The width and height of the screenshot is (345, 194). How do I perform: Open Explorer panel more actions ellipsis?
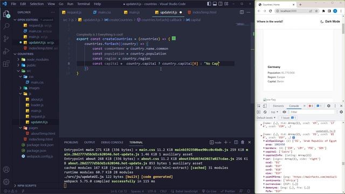[x=53, y=12]
